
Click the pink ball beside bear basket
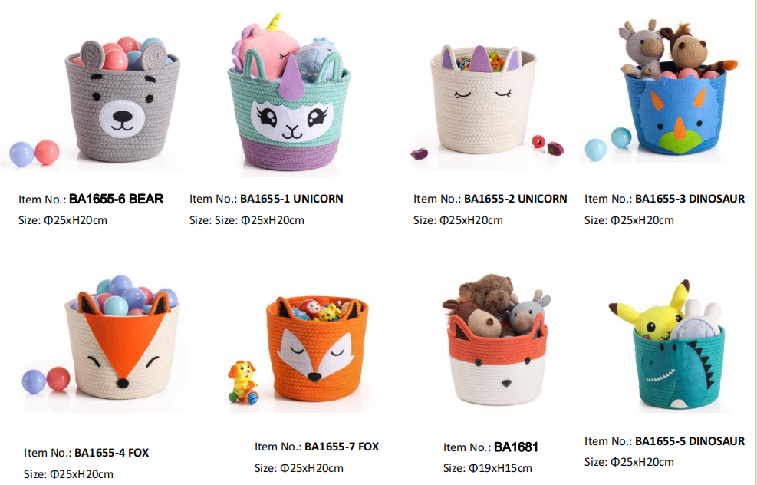[x=47, y=152]
